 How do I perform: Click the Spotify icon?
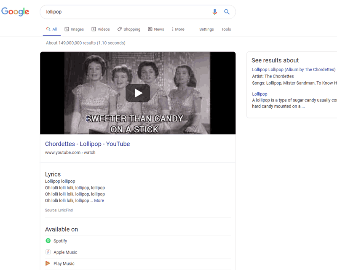[x=48, y=241]
